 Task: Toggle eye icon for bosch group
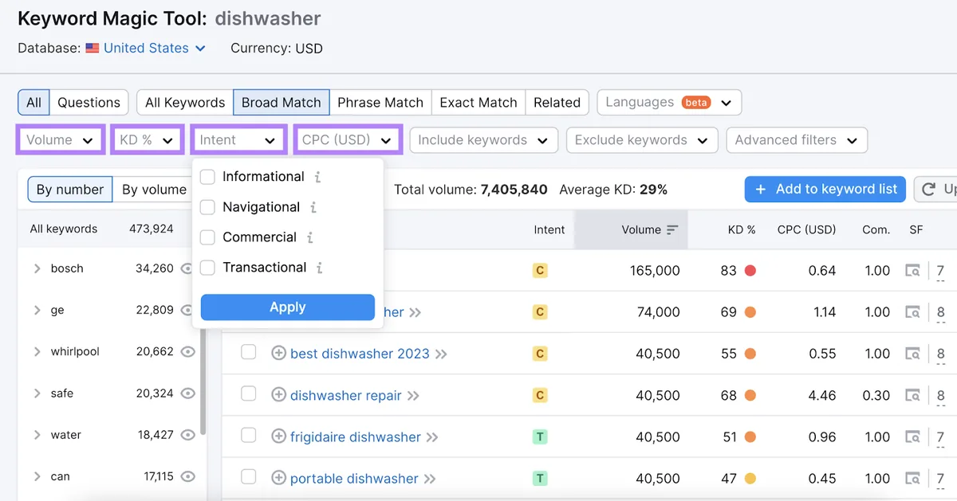188,268
